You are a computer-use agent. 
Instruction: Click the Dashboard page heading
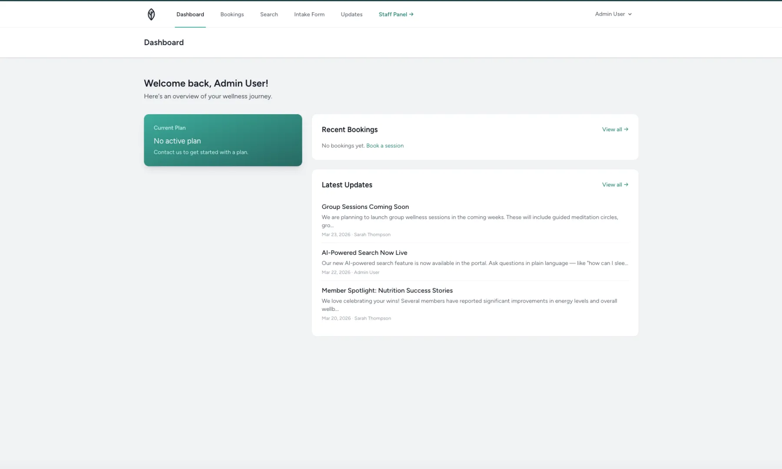pyautogui.click(x=164, y=42)
